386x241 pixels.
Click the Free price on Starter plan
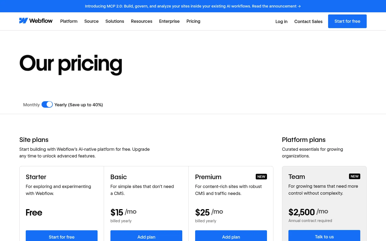34,212
